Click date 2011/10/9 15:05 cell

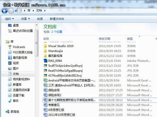110,46
